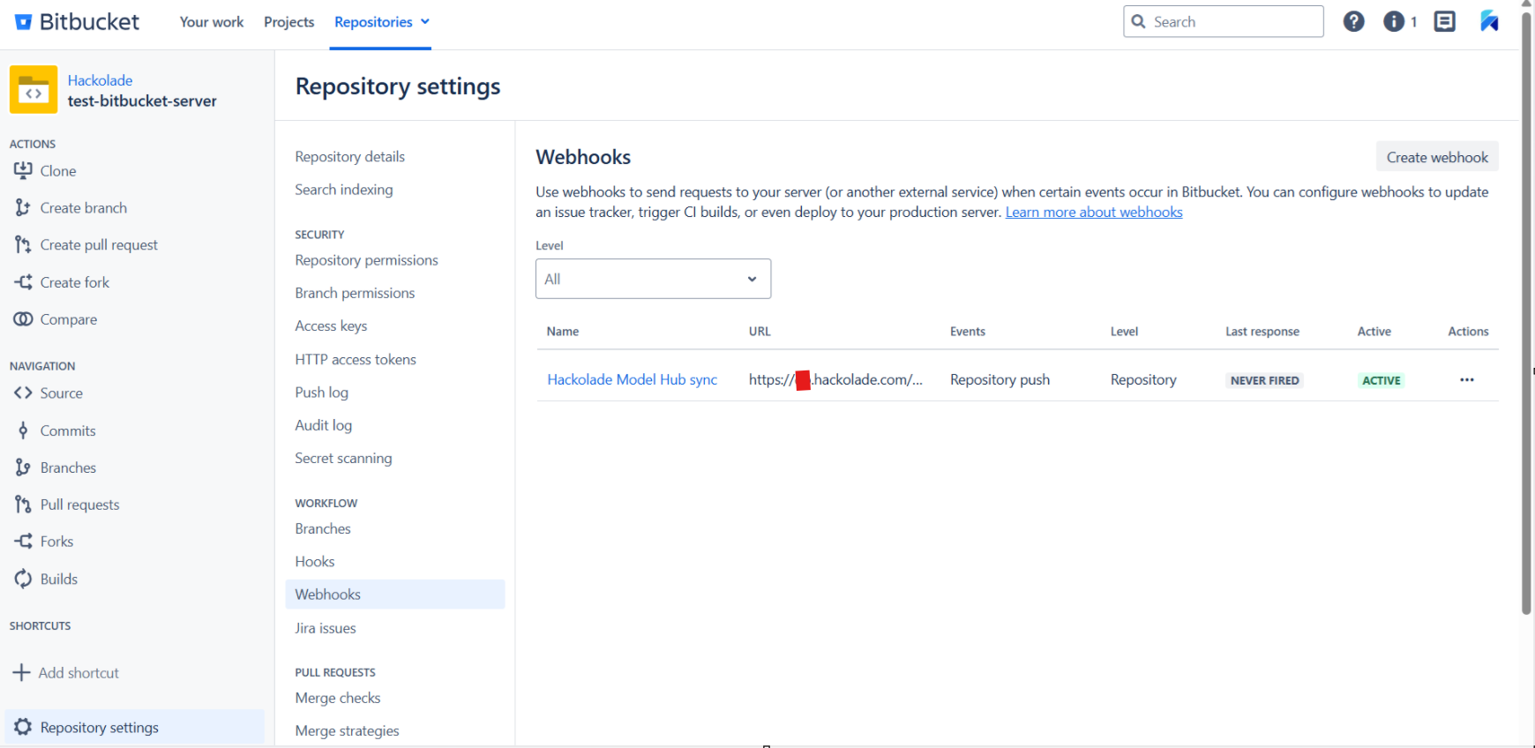Click the Add shortcut plus icon

pos(21,672)
